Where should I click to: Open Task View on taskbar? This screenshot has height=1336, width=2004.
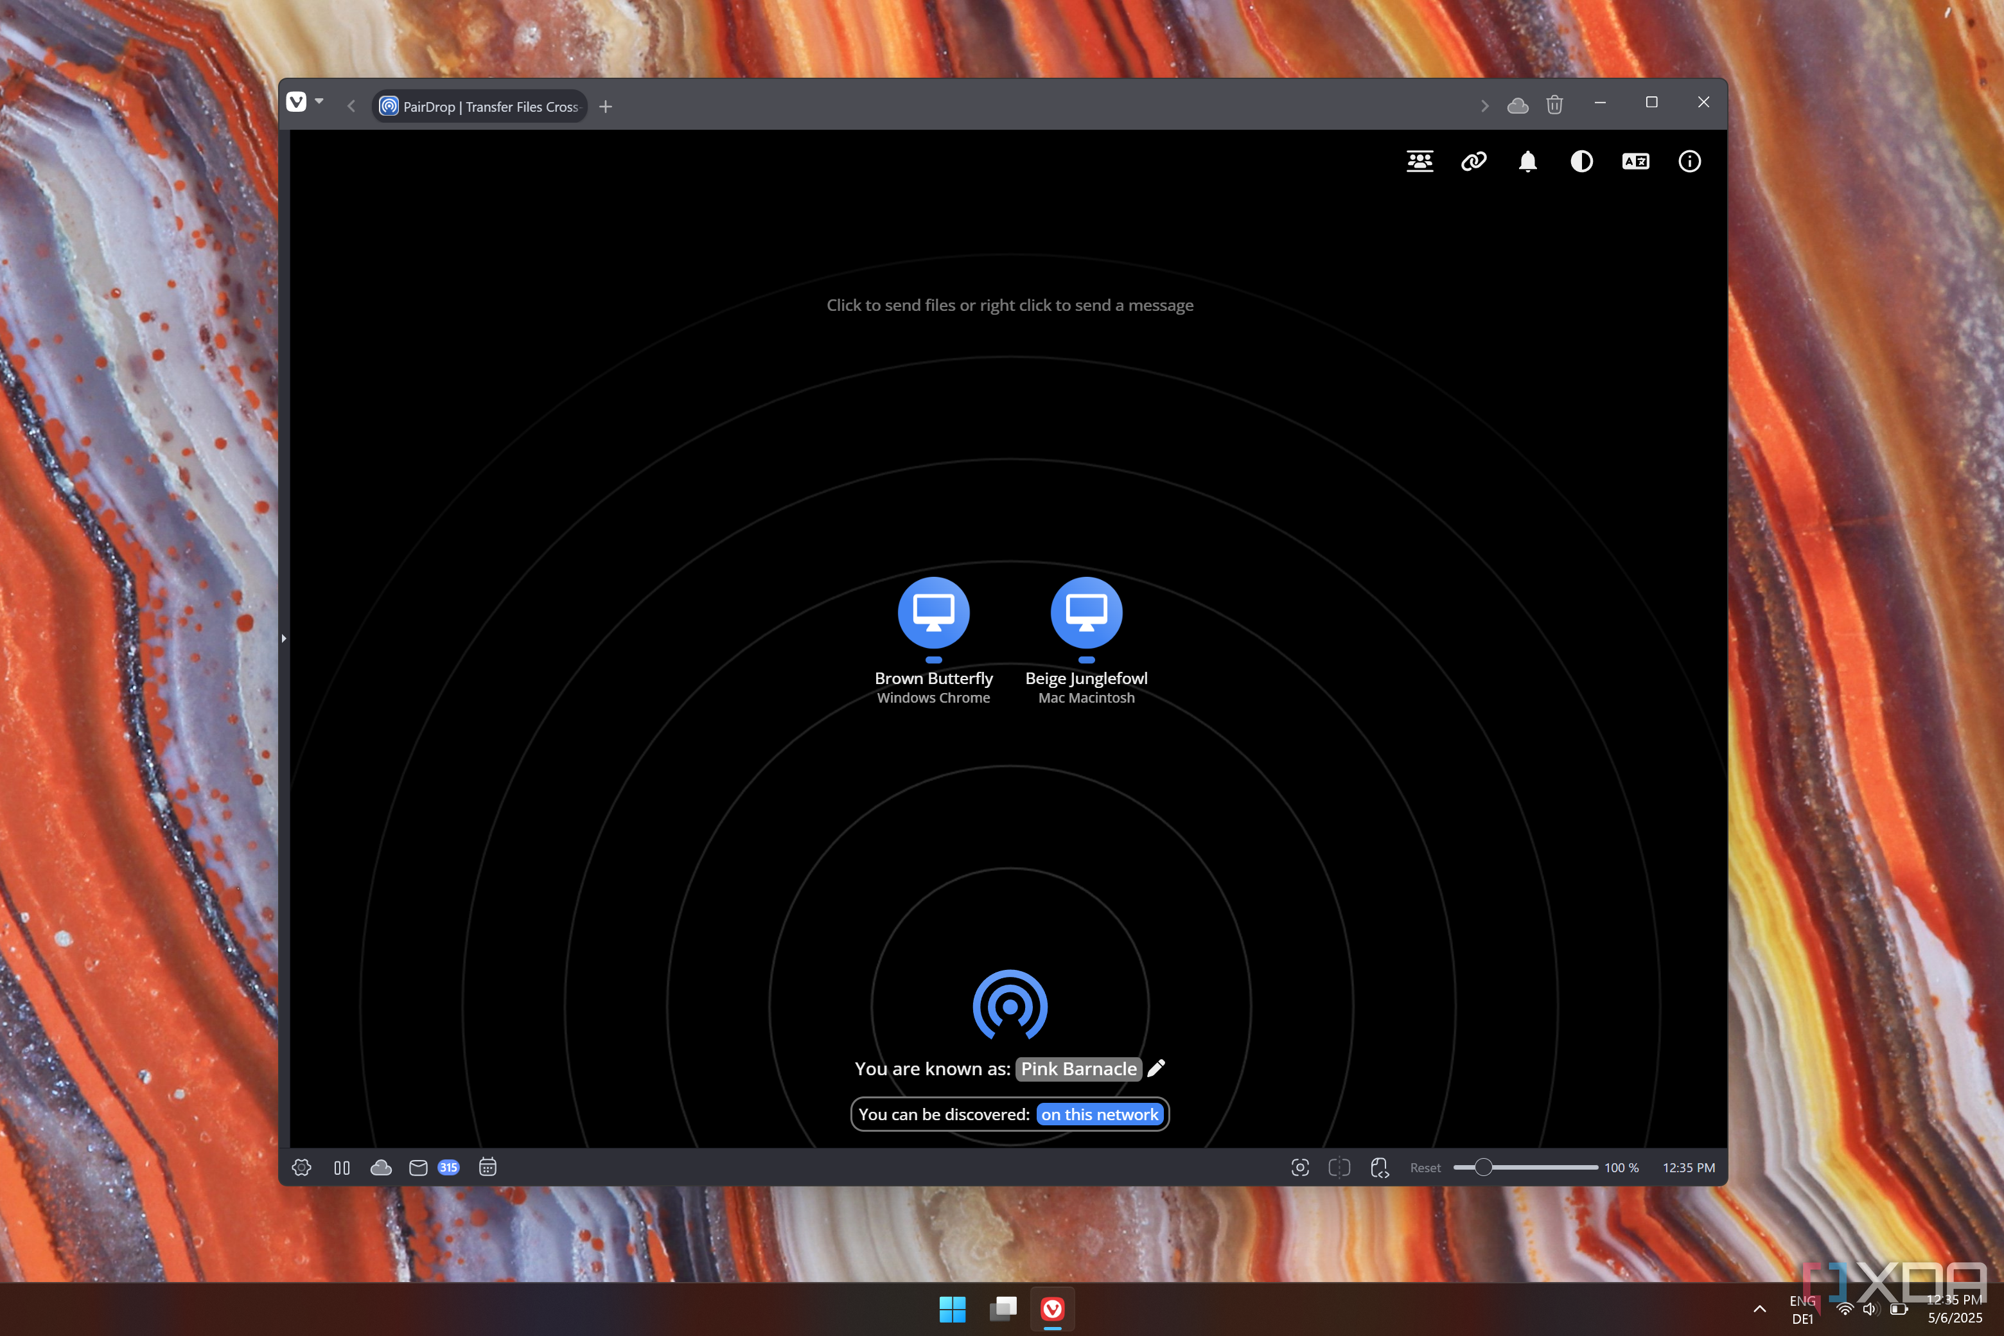click(1003, 1310)
